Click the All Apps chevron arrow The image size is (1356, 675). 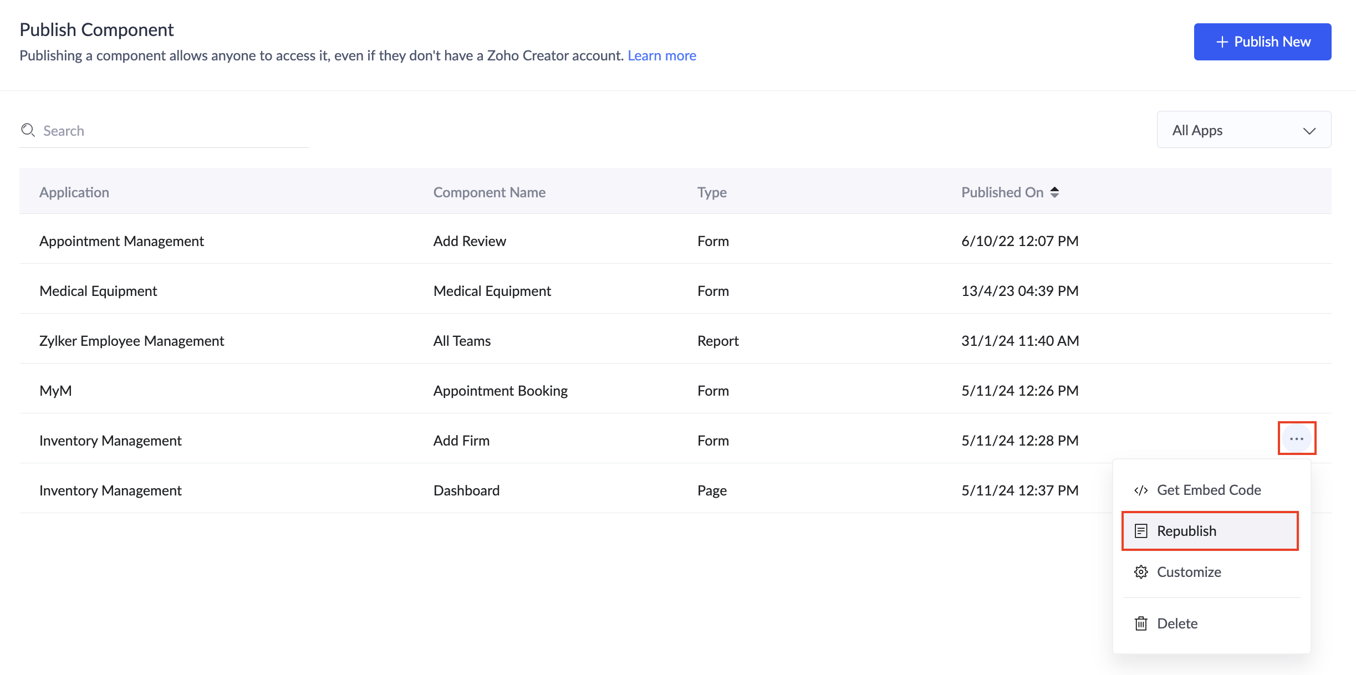point(1309,131)
